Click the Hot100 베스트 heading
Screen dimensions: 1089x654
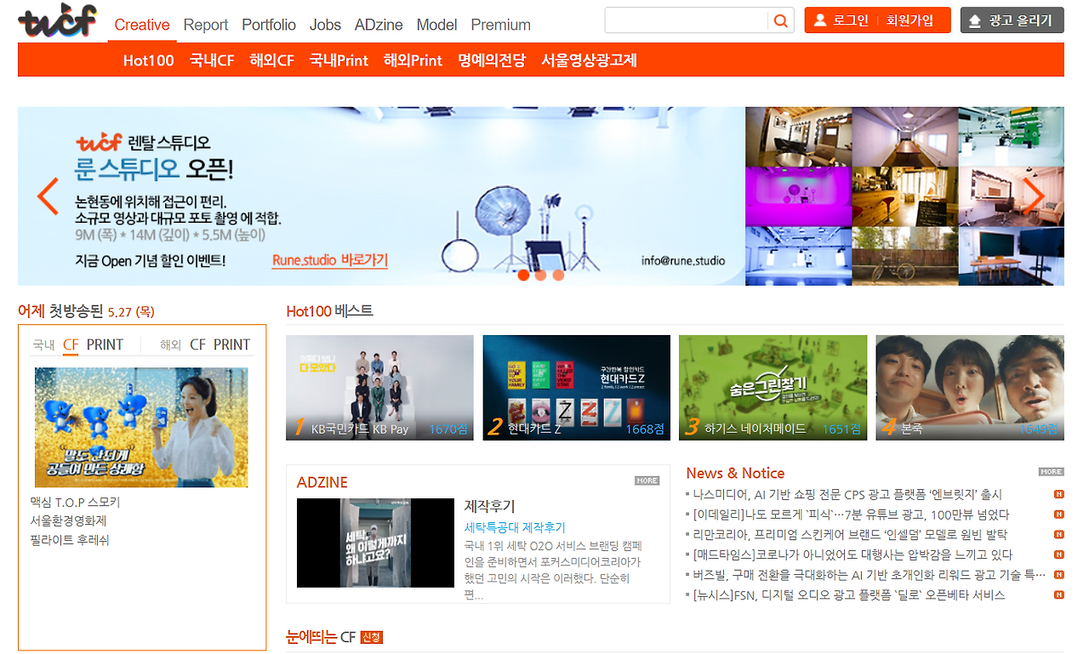(330, 311)
